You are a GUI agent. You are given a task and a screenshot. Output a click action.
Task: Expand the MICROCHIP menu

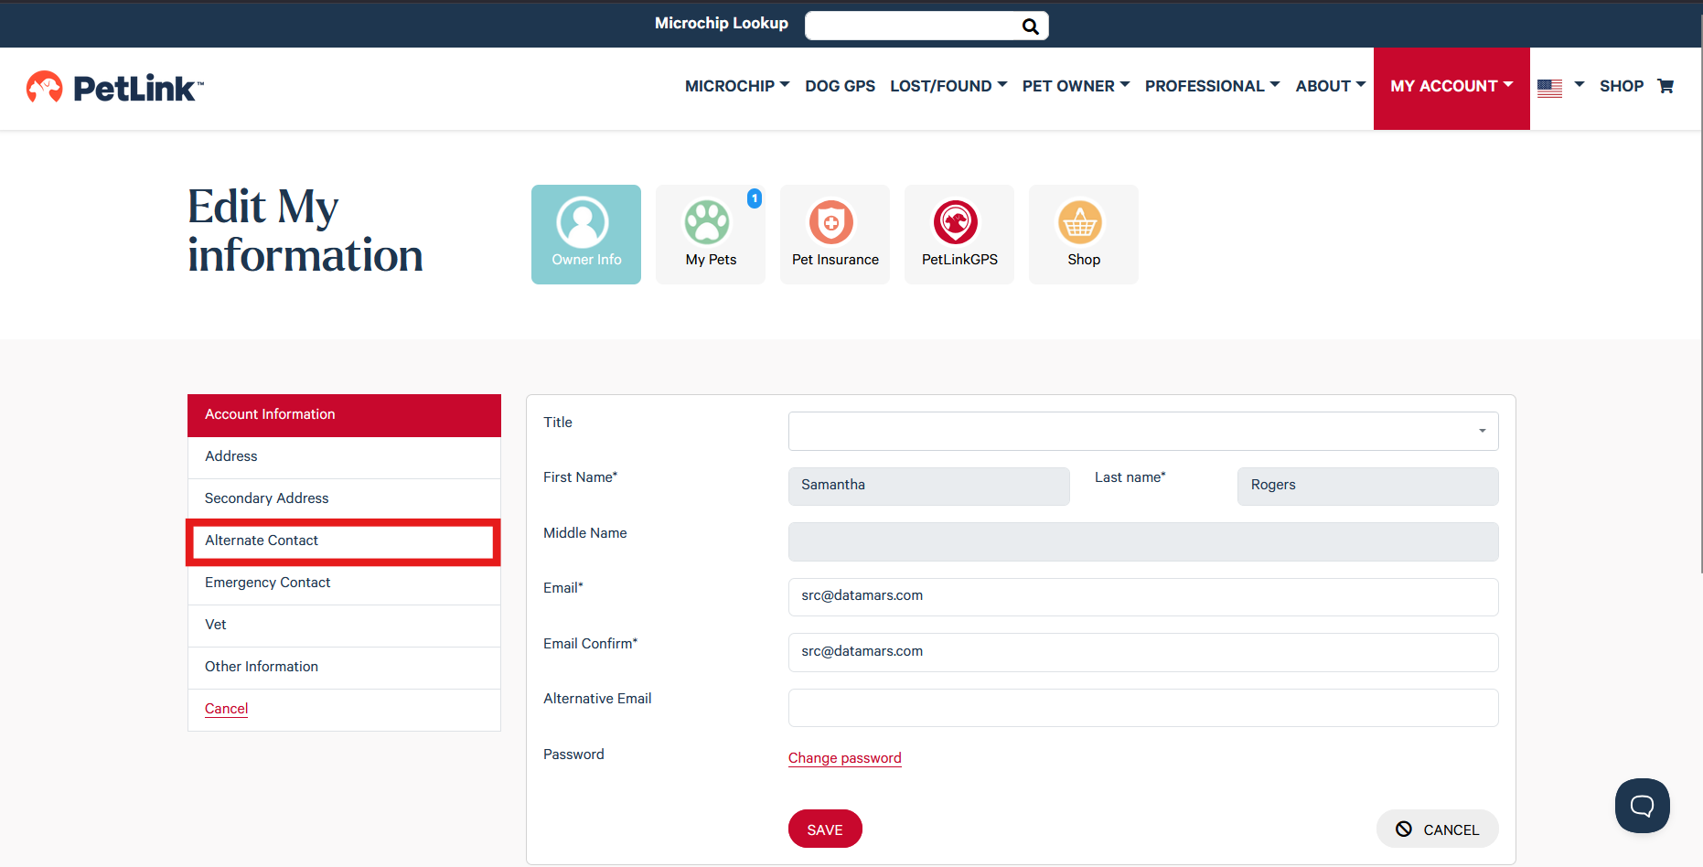pos(737,86)
